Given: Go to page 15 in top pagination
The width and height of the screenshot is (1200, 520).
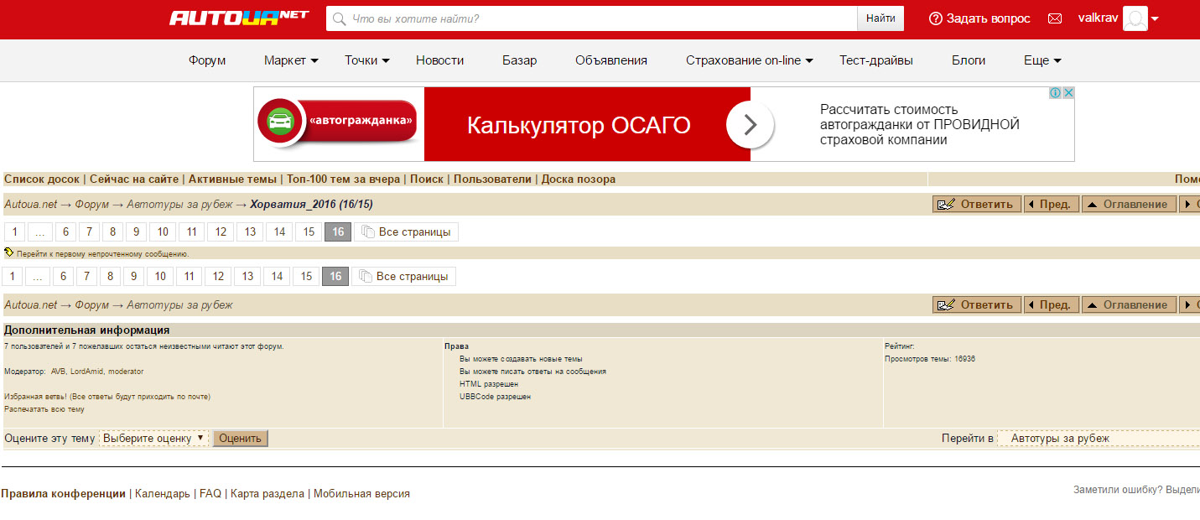Looking at the screenshot, I should [309, 232].
